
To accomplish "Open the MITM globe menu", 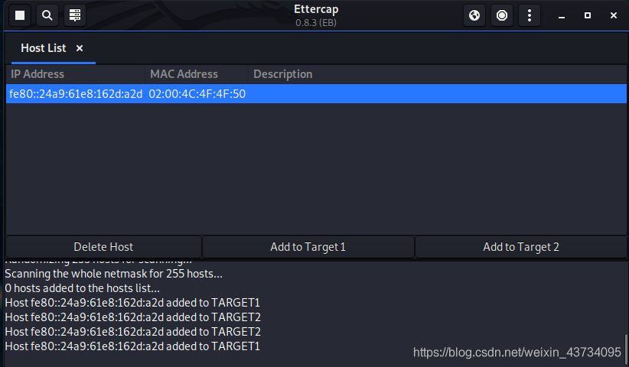I will coord(474,15).
